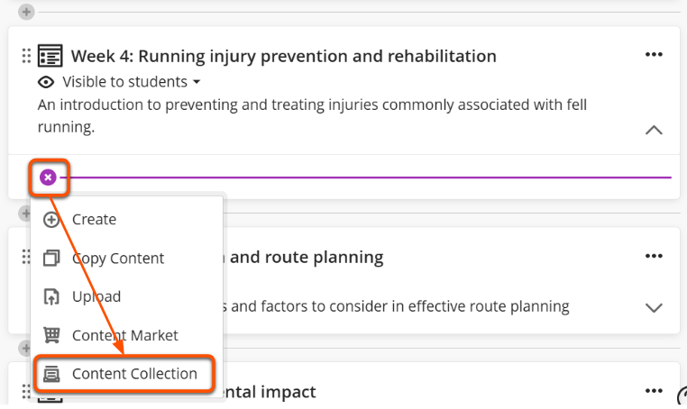Toggle the Week 4 visibility eye icon
Image resolution: width=687 pixels, height=409 pixels.
47,82
